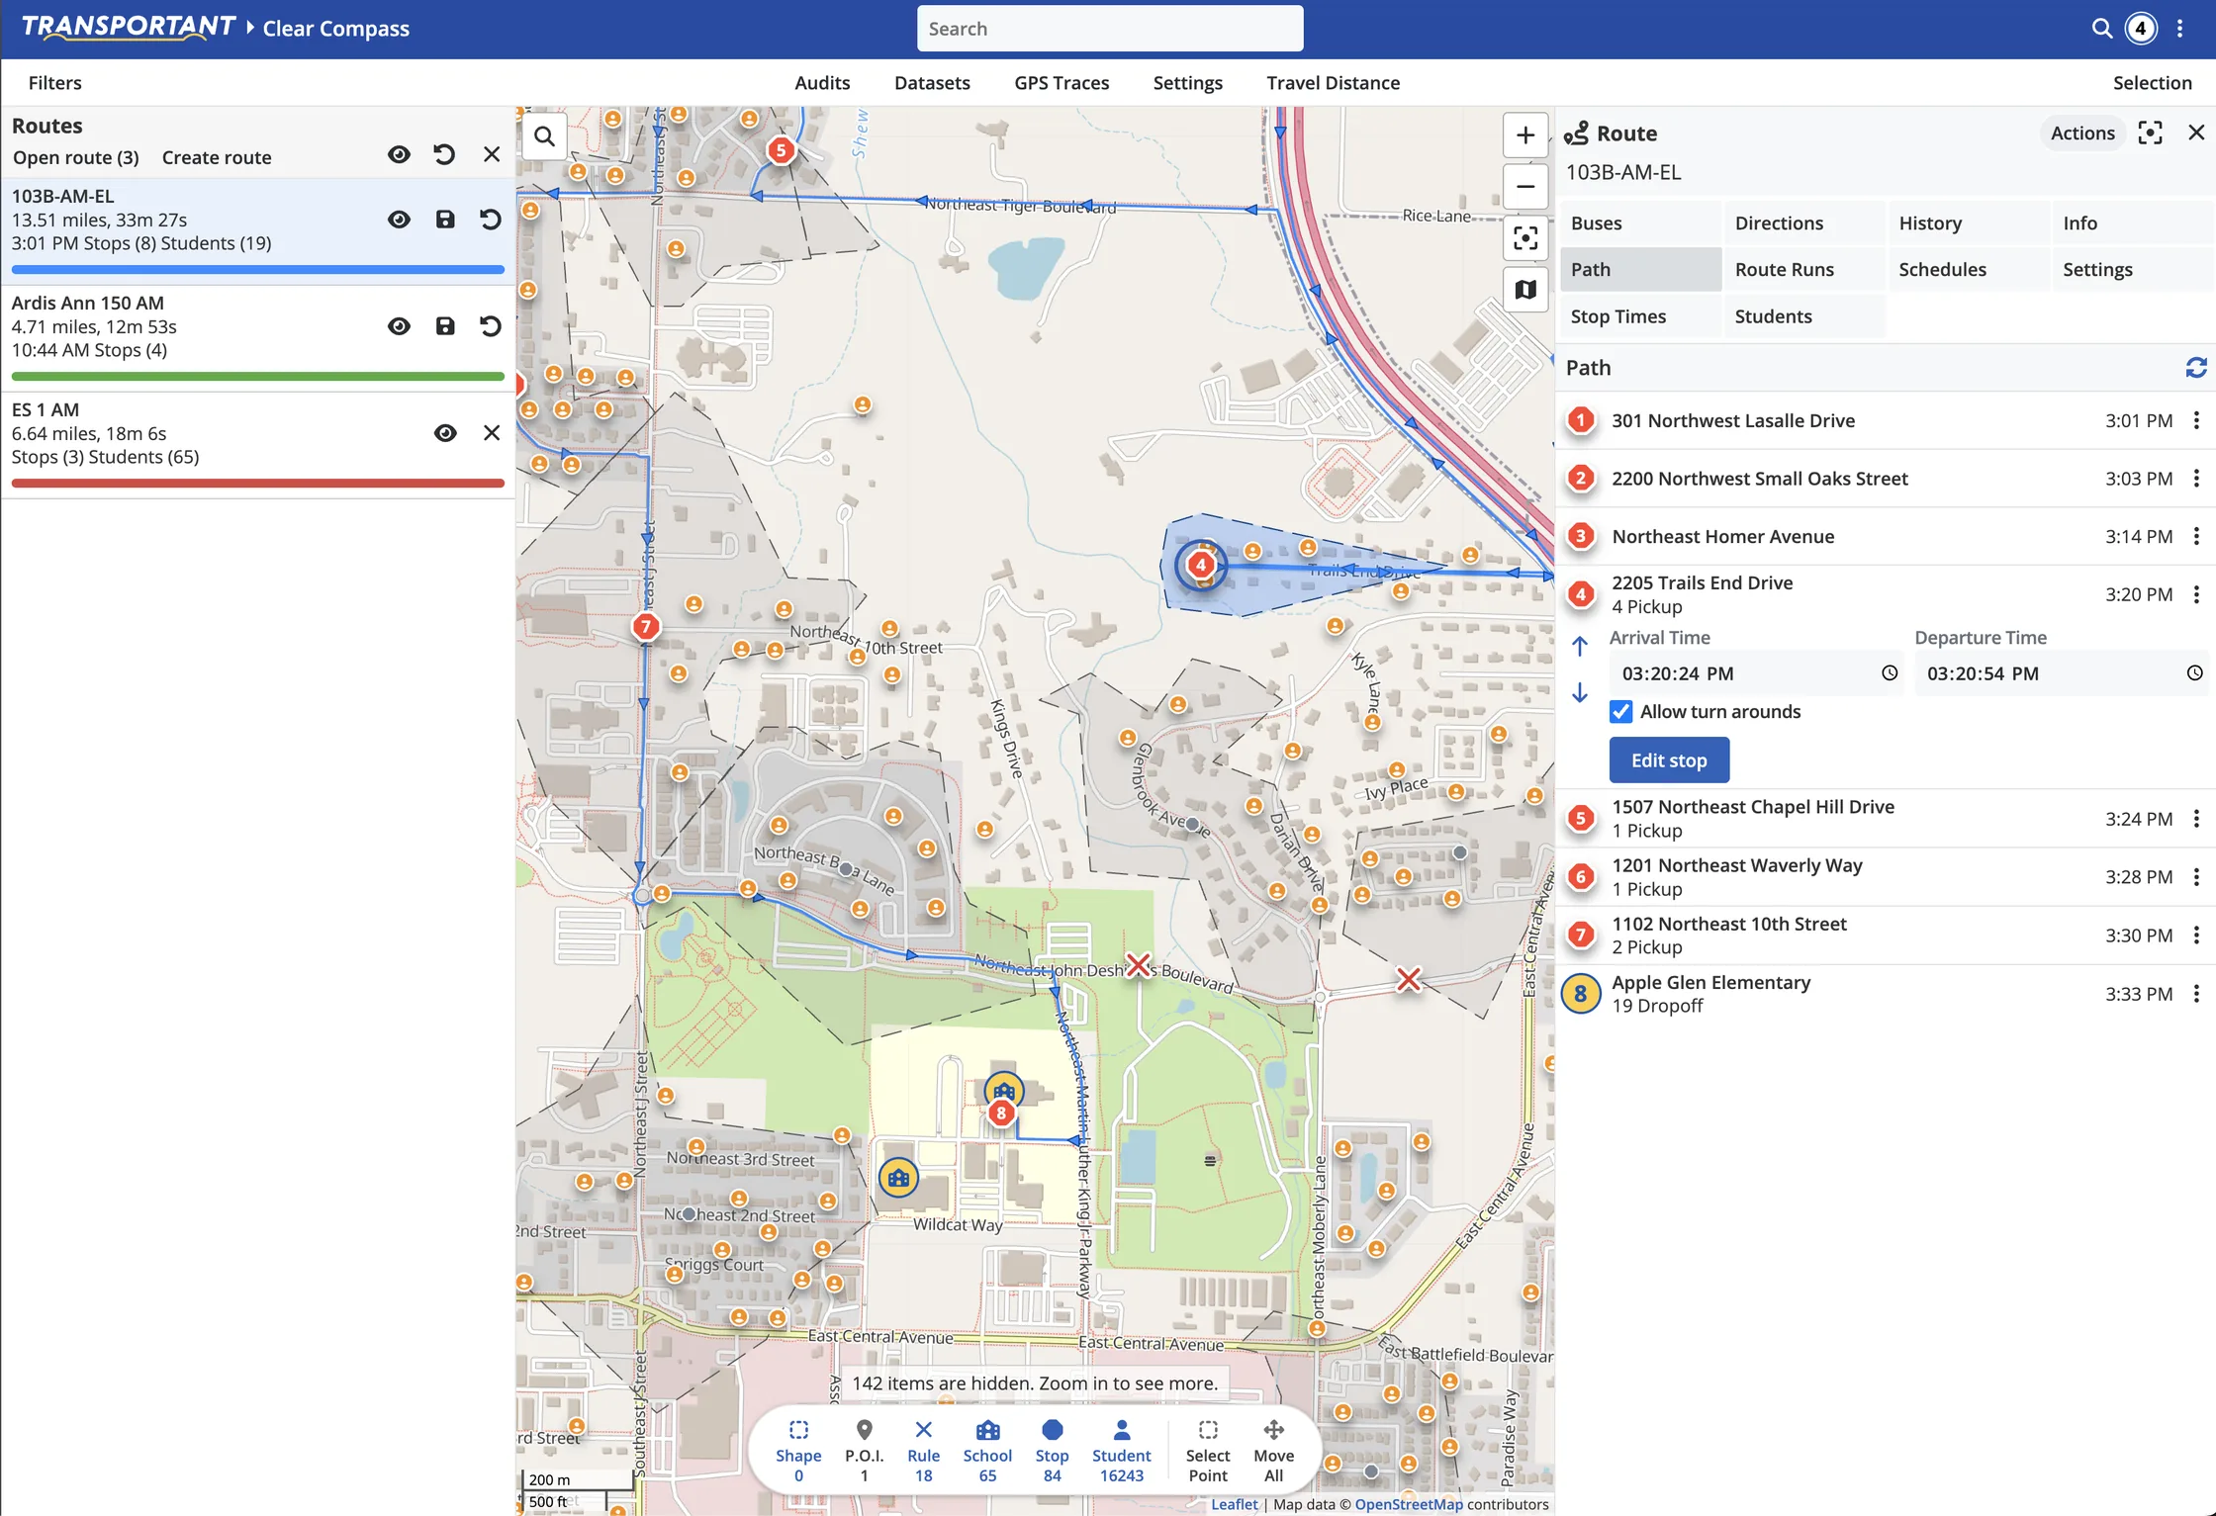Open options for 2200 Northwest Small Oaks stop

[x=2196, y=479]
